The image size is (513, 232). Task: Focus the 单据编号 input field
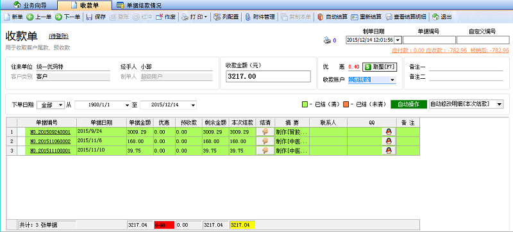pos(429,40)
